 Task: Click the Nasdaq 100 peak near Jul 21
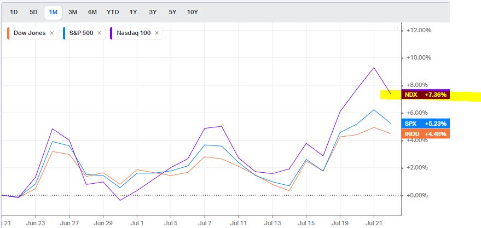point(374,67)
